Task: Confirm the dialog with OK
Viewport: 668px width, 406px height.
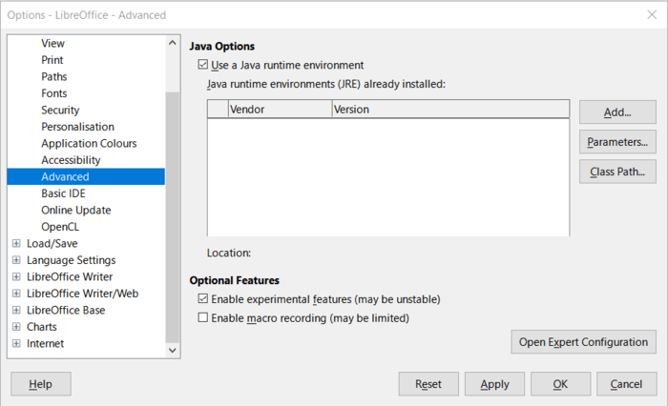Action: coord(560,384)
